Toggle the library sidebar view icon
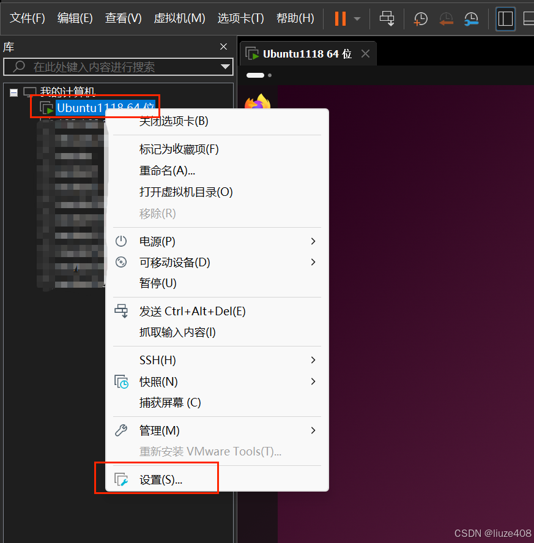This screenshot has height=543, width=534. [x=505, y=19]
